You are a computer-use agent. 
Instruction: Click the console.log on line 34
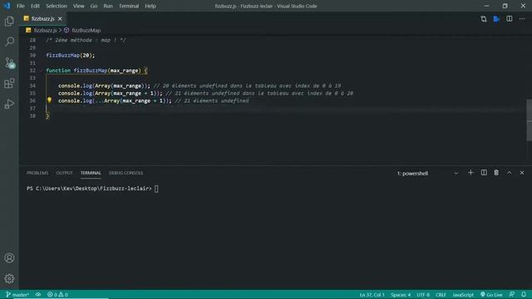pyautogui.click(x=75, y=86)
